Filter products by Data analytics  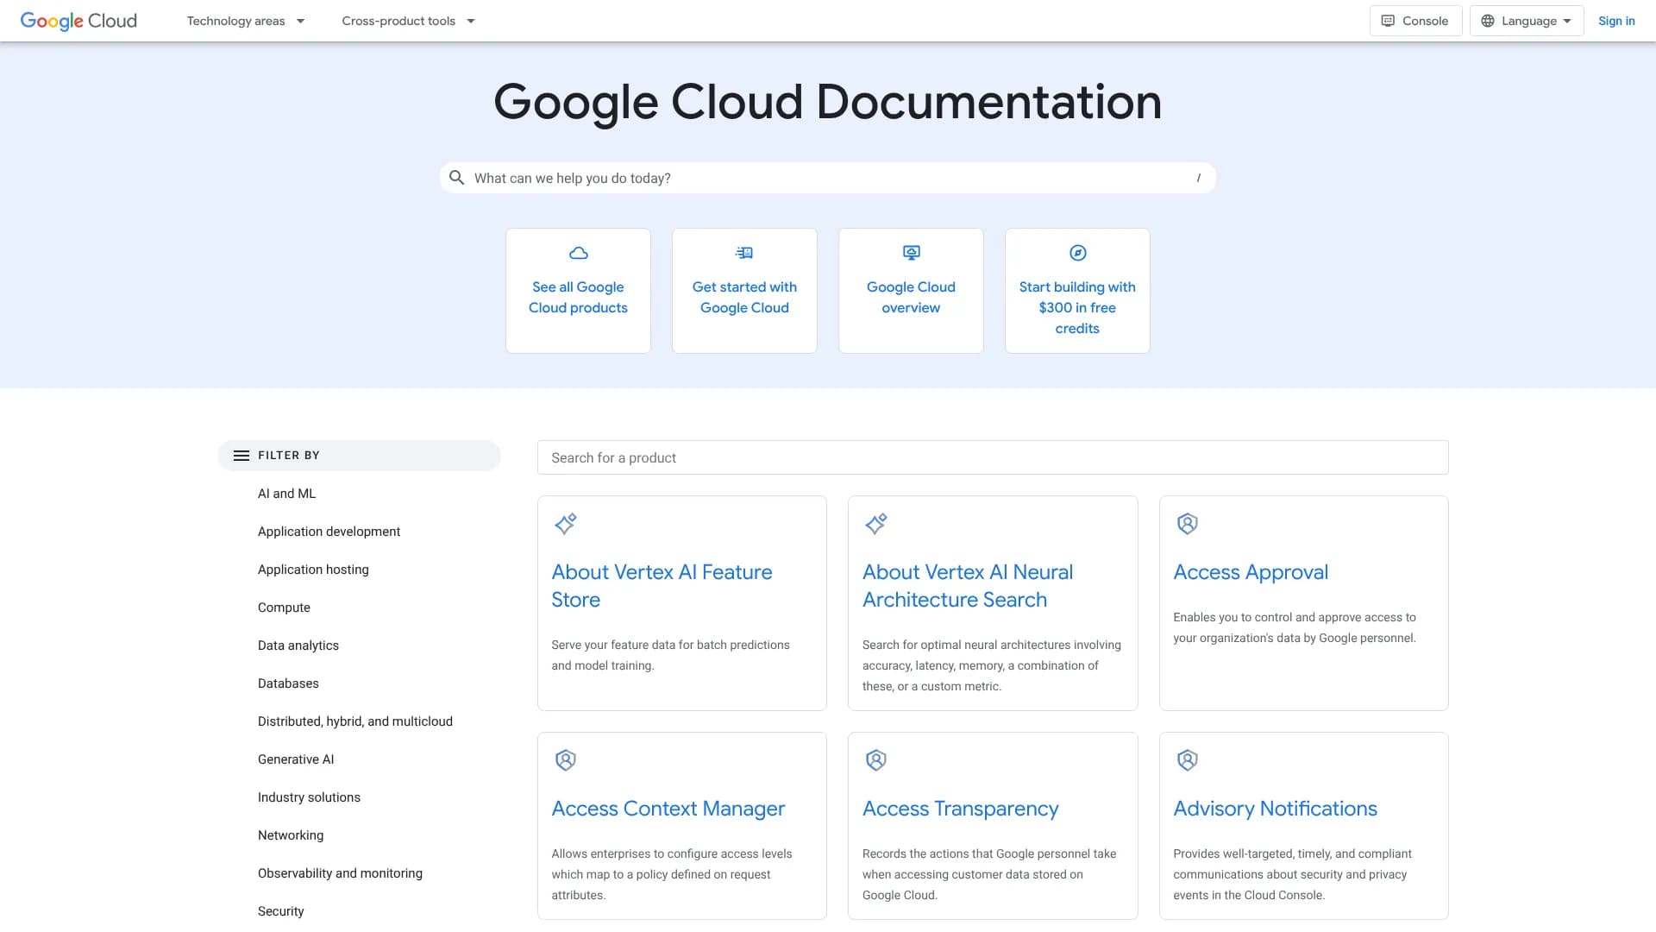click(x=298, y=645)
